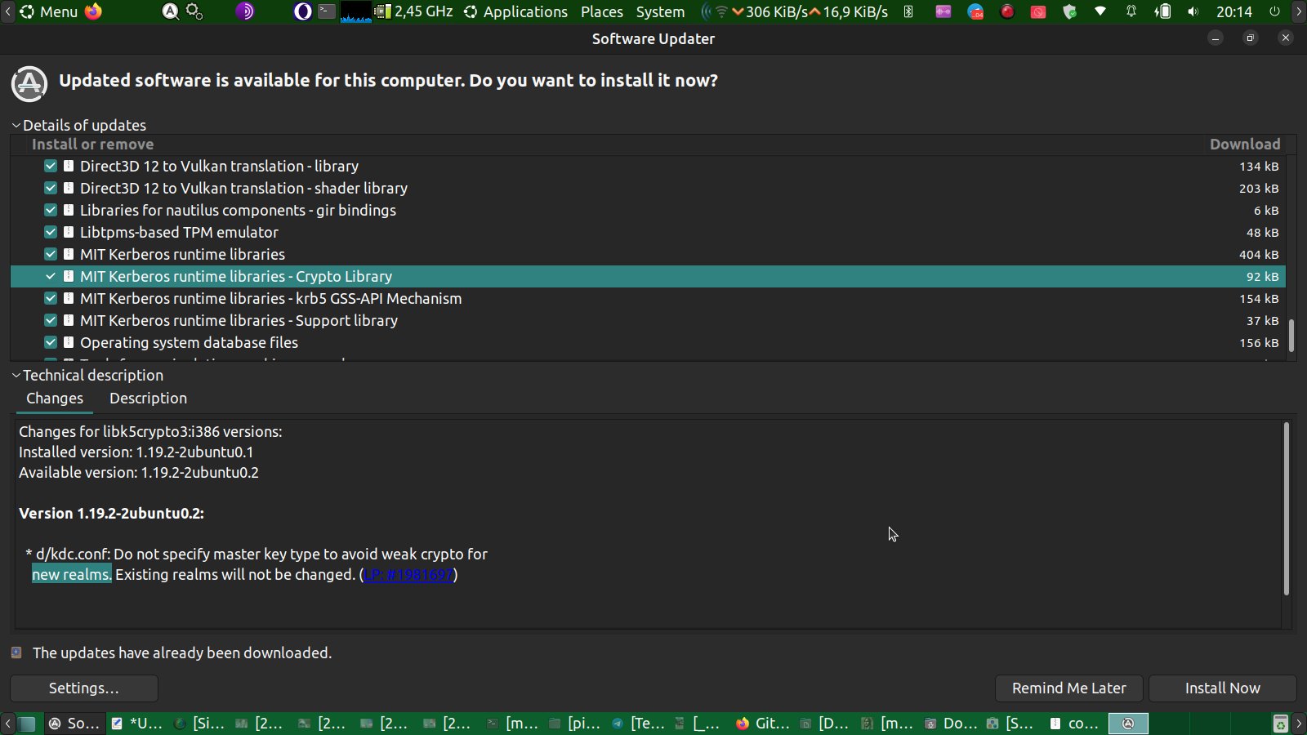This screenshot has width=1307, height=735.
Task: Toggle checkbox for Kerberos Crypto Library
Action: tap(51, 276)
